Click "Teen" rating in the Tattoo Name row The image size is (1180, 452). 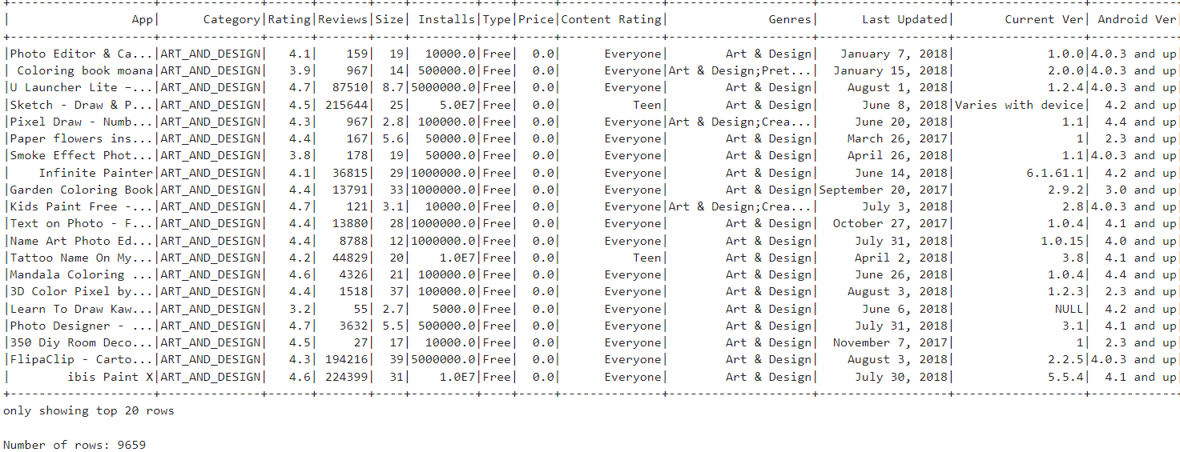tap(647, 258)
